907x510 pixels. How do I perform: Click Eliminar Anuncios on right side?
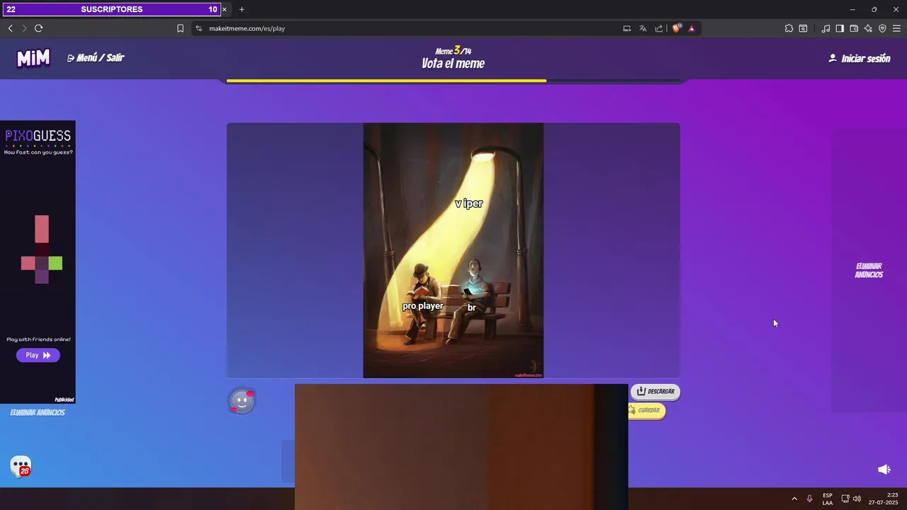tap(869, 271)
